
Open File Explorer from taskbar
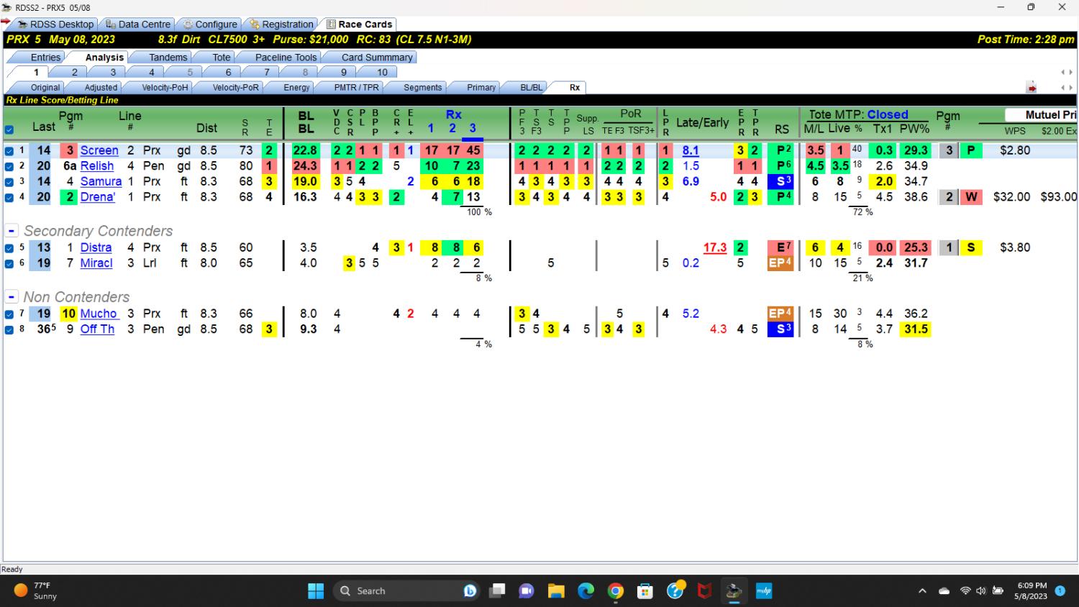pos(556,591)
